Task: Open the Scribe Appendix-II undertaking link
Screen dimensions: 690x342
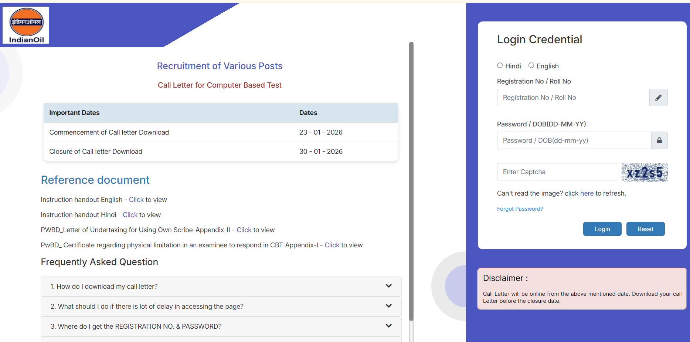Action: [x=244, y=230]
